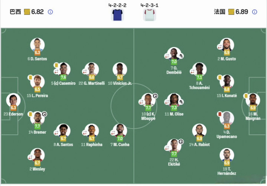The image size is (267, 186).
Task: Select the blue Brazil jersey icon
Action: [117, 14]
